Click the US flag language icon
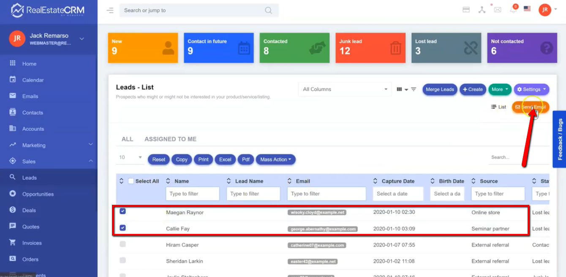Image resolution: width=566 pixels, height=277 pixels. tap(527, 8)
